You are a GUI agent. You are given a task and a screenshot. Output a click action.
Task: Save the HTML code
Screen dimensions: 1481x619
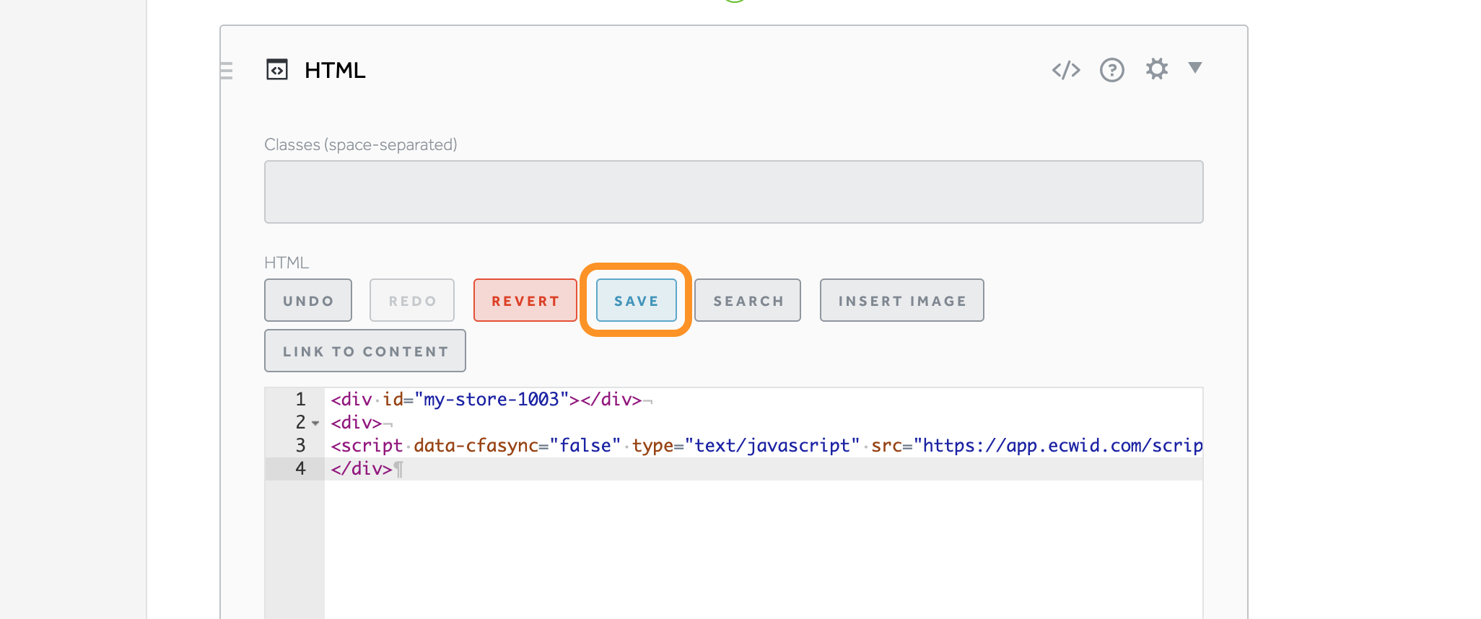[636, 301]
